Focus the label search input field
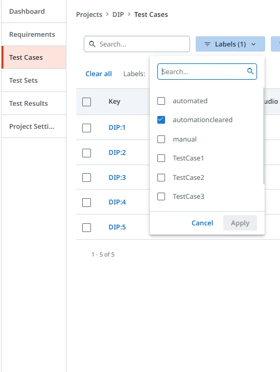Image resolution: width=280 pixels, height=372 pixels. (x=207, y=72)
